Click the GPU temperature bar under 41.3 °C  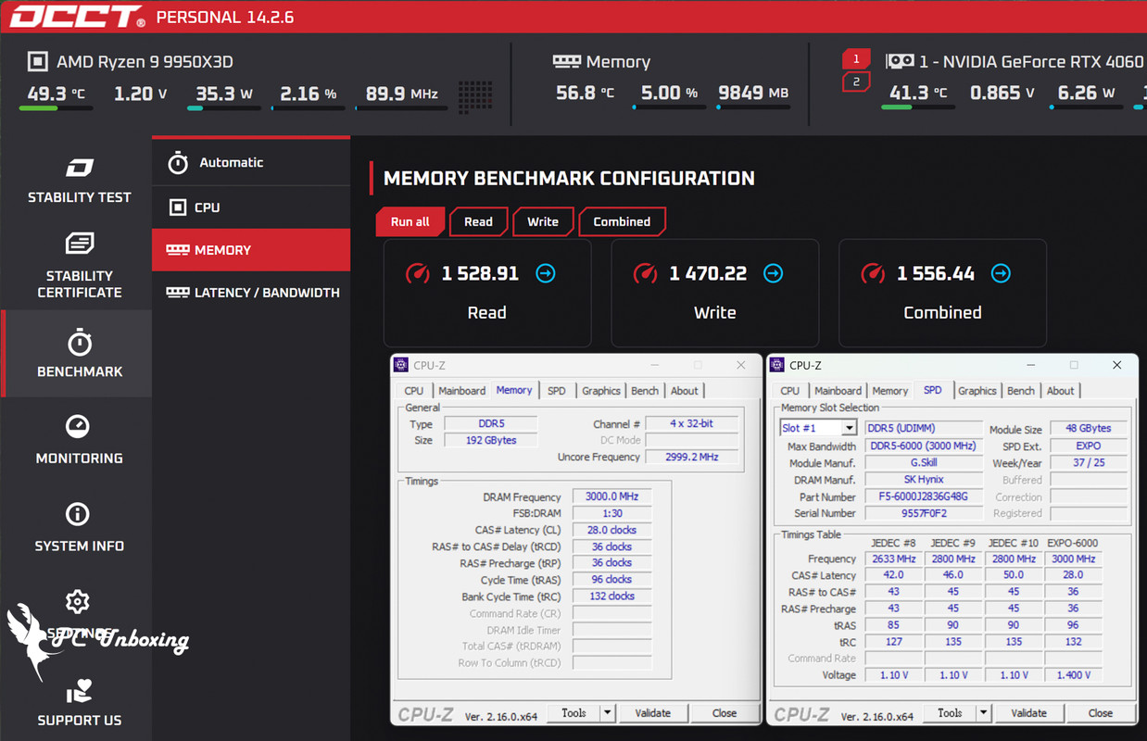coord(918,108)
